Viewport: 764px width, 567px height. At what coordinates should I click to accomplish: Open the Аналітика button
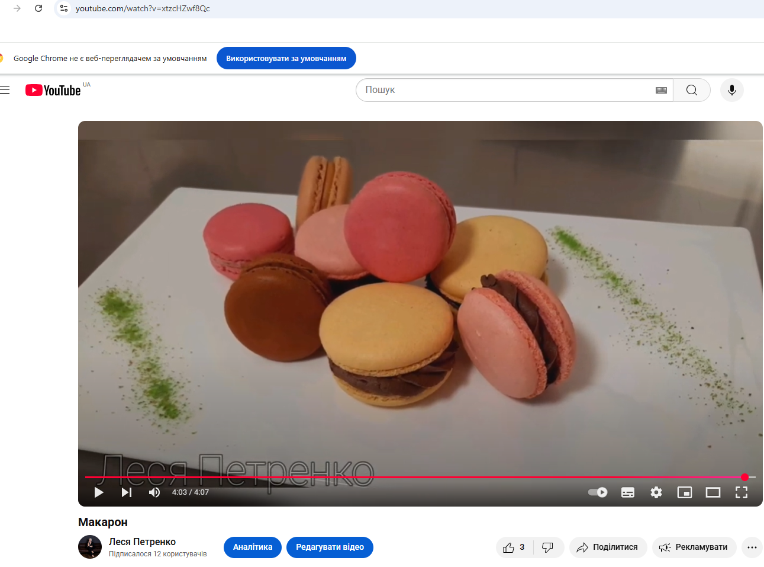[253, 547]
